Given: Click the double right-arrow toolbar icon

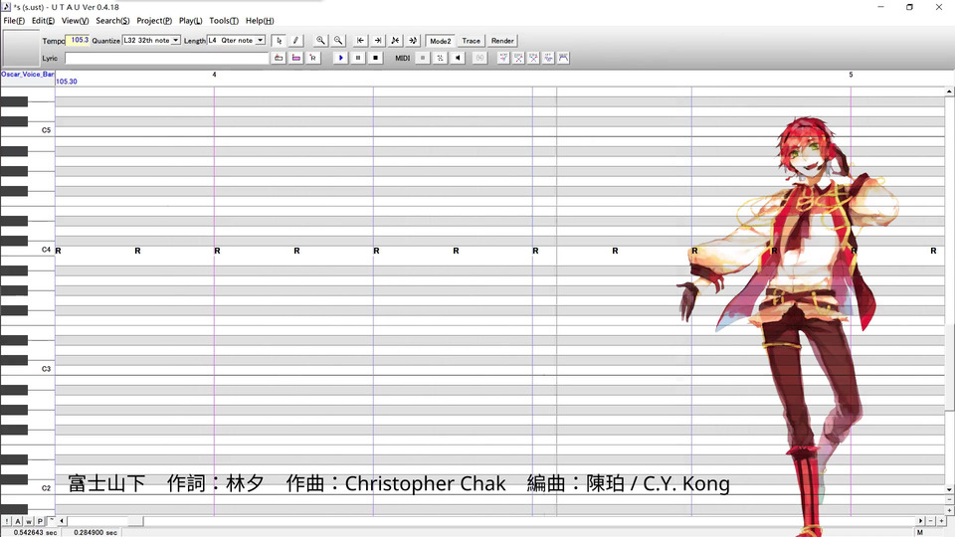Looking at the screenshot, I should coord(413,41).
